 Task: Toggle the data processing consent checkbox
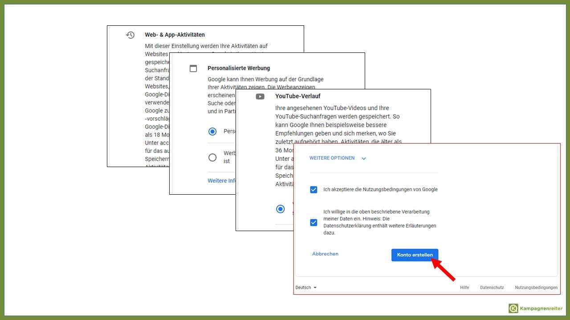pos(313,222)
